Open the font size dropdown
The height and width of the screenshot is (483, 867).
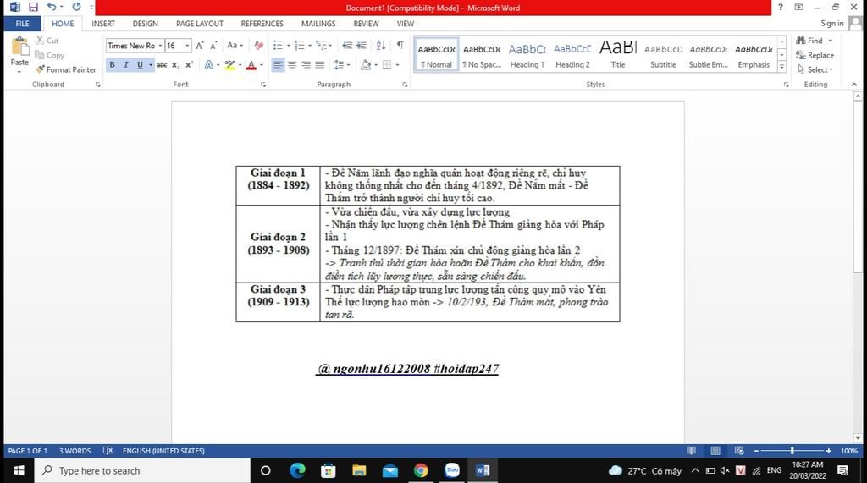click(187, 46)
